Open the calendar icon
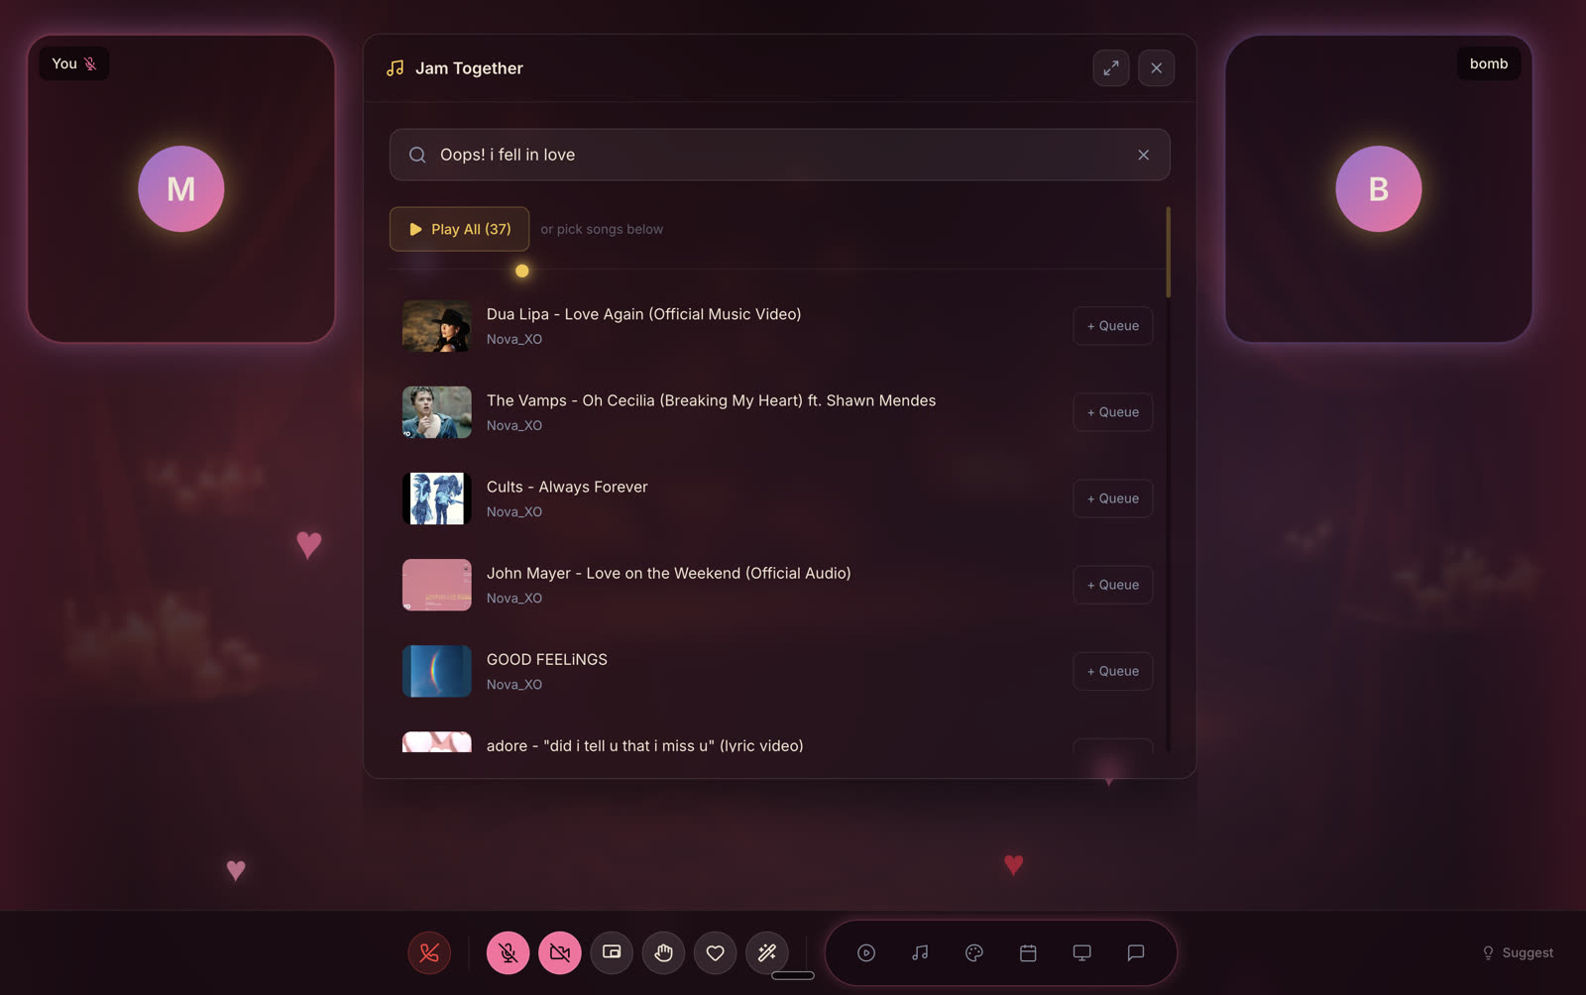 (1028, 953)
